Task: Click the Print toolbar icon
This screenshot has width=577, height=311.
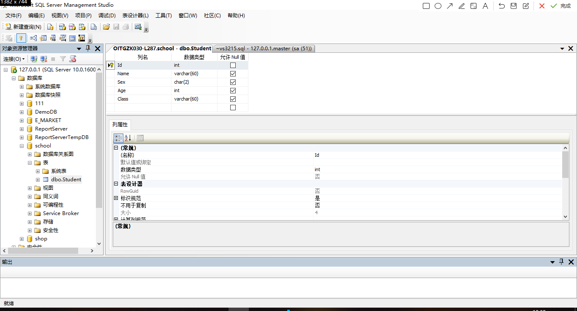Action: pos(126,27)
